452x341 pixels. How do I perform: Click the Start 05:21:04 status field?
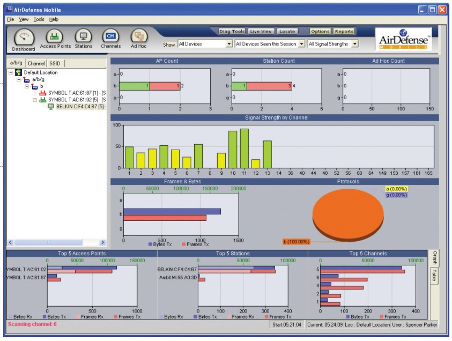coord(286,324)
